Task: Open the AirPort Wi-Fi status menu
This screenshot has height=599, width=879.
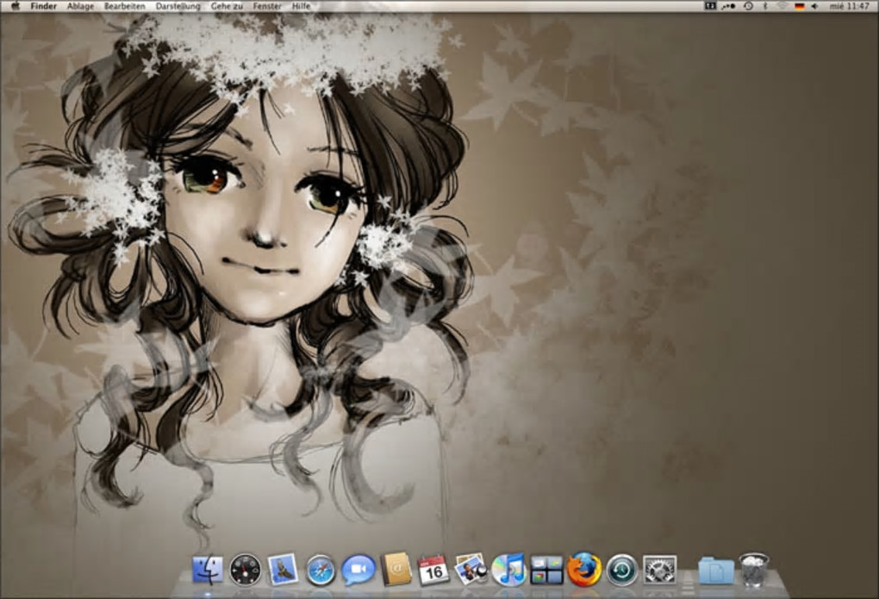Action: click(782, 6)
